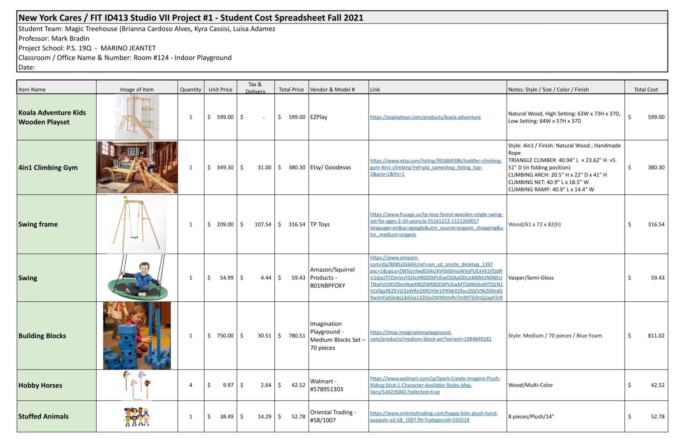Select the Swing frame item name cell

coord(56,224)
